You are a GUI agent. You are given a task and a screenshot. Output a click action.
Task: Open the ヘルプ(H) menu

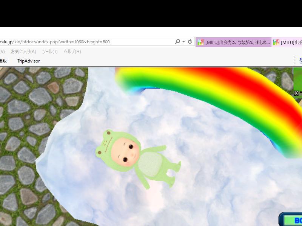[x=72, y=52]
